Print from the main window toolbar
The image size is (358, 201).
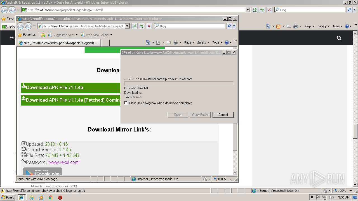(x=296, y=26)
